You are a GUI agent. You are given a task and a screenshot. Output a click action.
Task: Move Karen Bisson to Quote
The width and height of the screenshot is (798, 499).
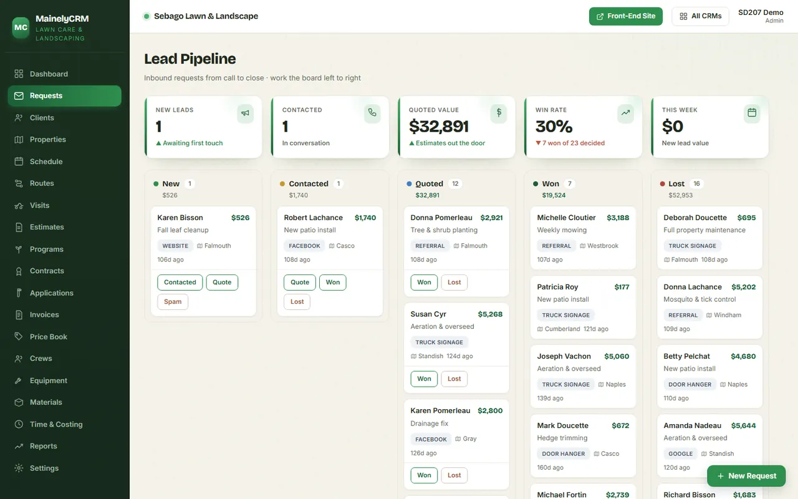tap(222, 283)
